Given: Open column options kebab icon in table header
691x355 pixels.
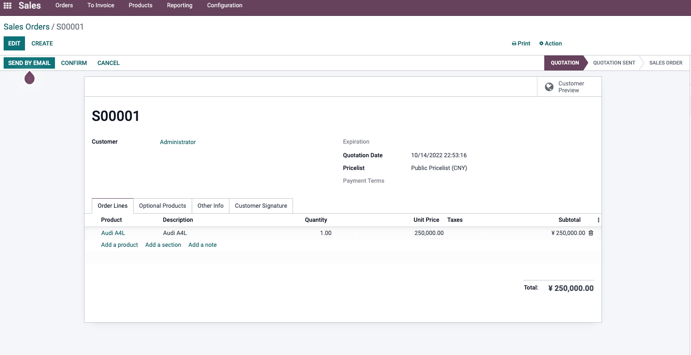Looking at the screenshot, I should [598, 220].
